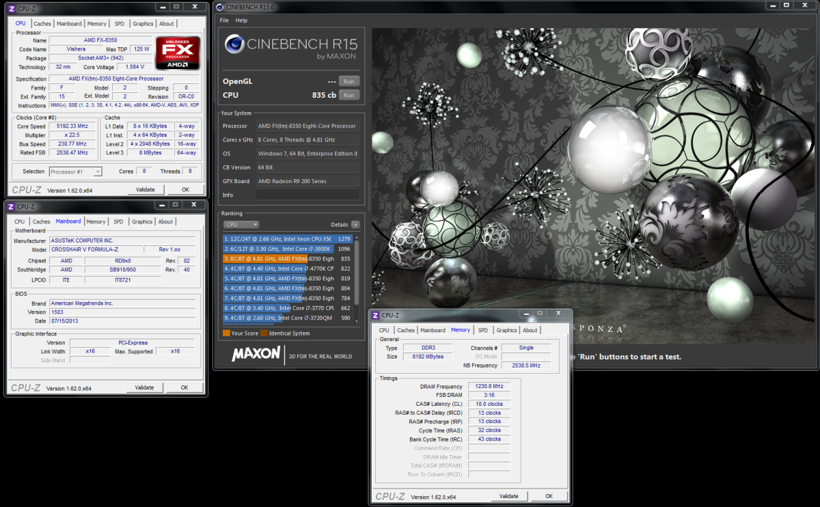The height and width of the screenshot is (507, 820).
Task: Switch to Graphics tab in the top CPU-Z window
Action: [x=143, y=24]
